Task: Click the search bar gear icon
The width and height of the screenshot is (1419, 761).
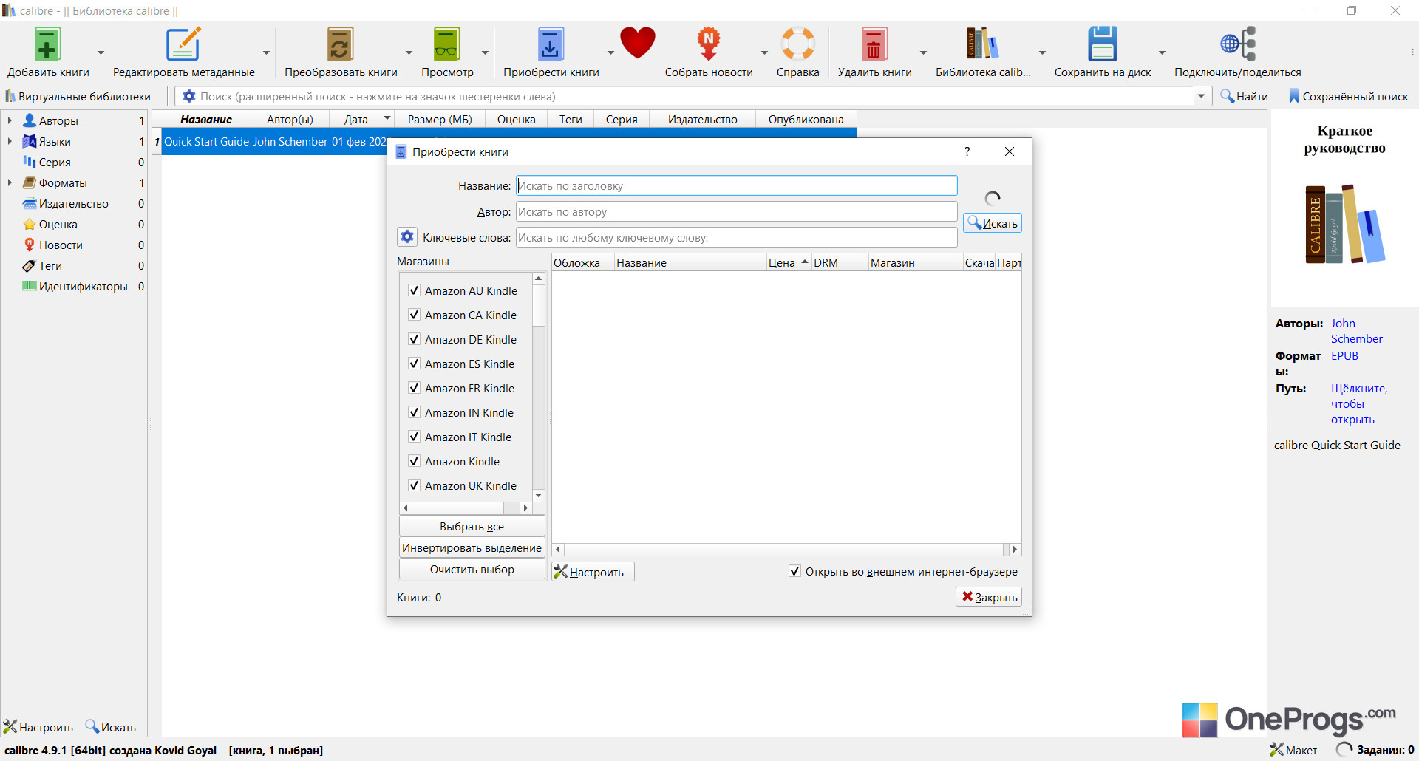Action: click(189, 96)
